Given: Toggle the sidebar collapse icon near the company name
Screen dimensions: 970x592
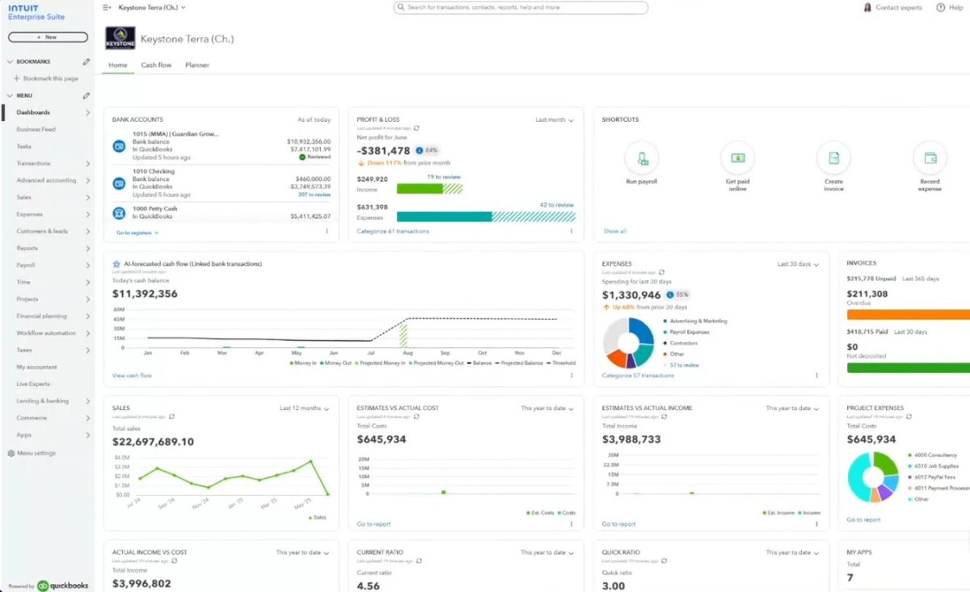Looking at the screenshot, I should pos(107,7).
